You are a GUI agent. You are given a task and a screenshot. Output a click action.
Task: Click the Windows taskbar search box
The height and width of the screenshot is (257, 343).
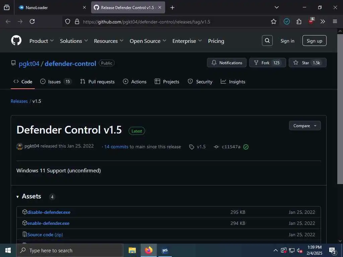70,250
